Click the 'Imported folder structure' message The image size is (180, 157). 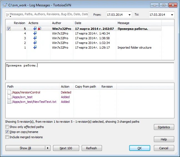pos(134,48)
